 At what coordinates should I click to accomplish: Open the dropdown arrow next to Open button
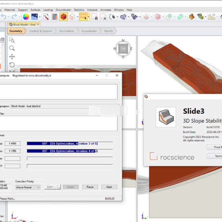(59, 187)
